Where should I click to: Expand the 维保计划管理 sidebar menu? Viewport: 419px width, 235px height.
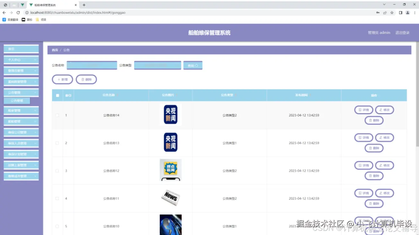tap(21, 154)
